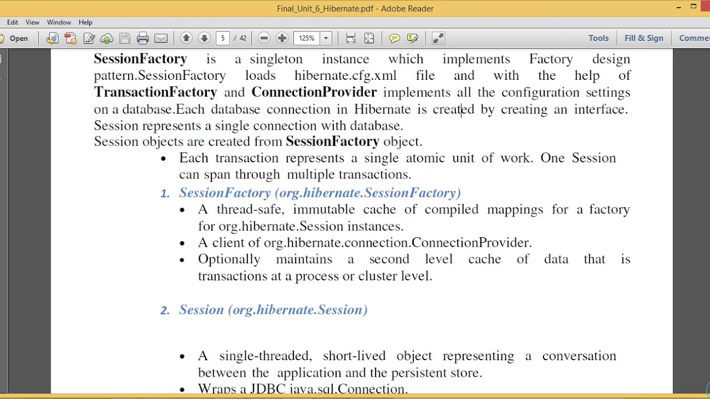Click the Save file floppy icon
The height and width of the screenshot is (399, 710).
(125, 38)
